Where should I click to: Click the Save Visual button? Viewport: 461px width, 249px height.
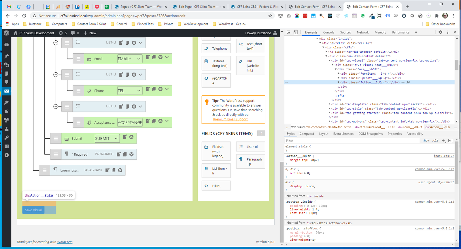[x=33, y=210]
